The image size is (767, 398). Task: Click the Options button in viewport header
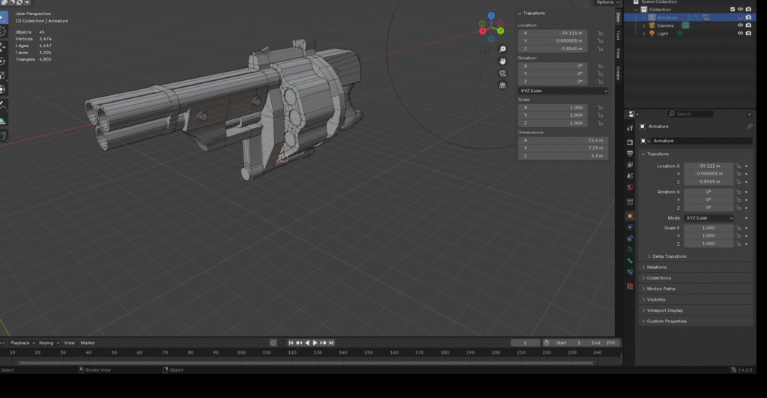click(606, 3)
